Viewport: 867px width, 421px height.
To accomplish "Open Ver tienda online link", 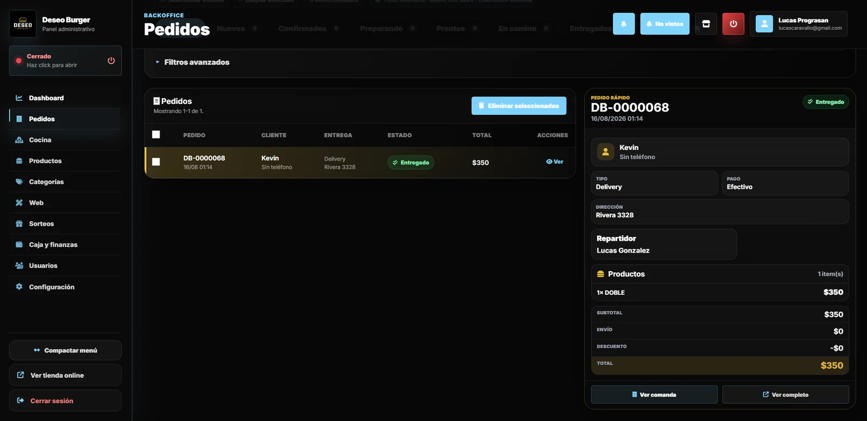I will pyautogui.click(x=65, y=376).
